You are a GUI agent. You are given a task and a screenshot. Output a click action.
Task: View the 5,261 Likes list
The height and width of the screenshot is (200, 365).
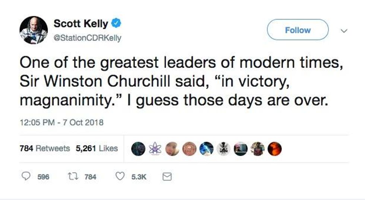tap(97, 148)
